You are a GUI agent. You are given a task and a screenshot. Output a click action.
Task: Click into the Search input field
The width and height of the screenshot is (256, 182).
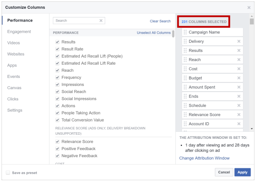click(76, 21)
